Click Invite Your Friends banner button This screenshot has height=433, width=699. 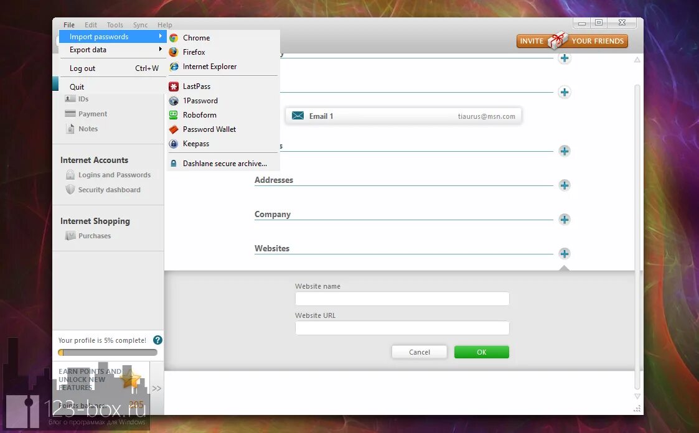pyautogui.click(x=573, y=41)
